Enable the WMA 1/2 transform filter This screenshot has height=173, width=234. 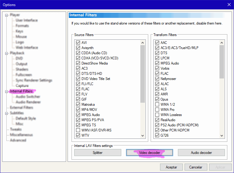pos(157,105)
